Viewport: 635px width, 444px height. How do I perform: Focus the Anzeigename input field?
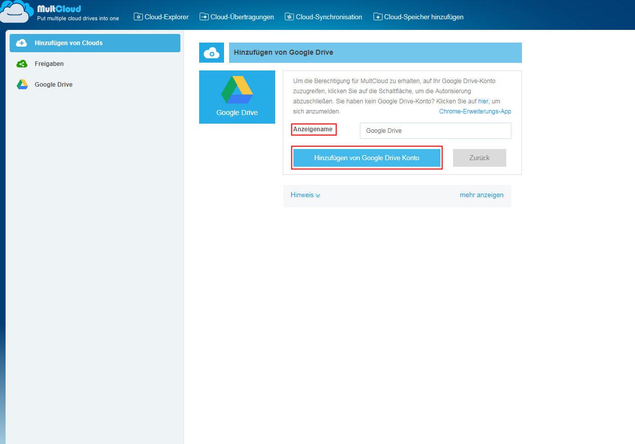[x=435, y=131]
